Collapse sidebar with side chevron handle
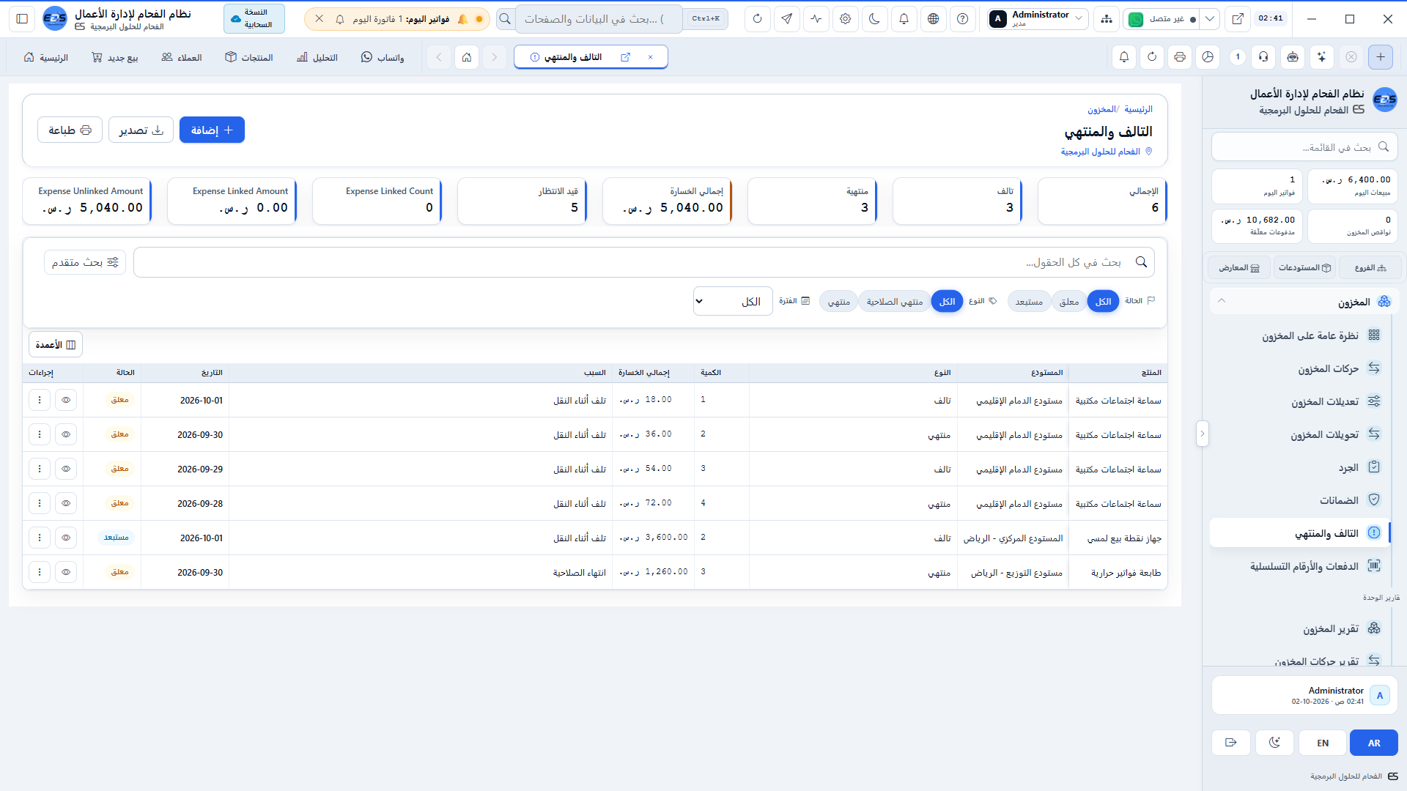Image resolution: width=1407 pixels, height=791 pixels. pos(1202,434)
